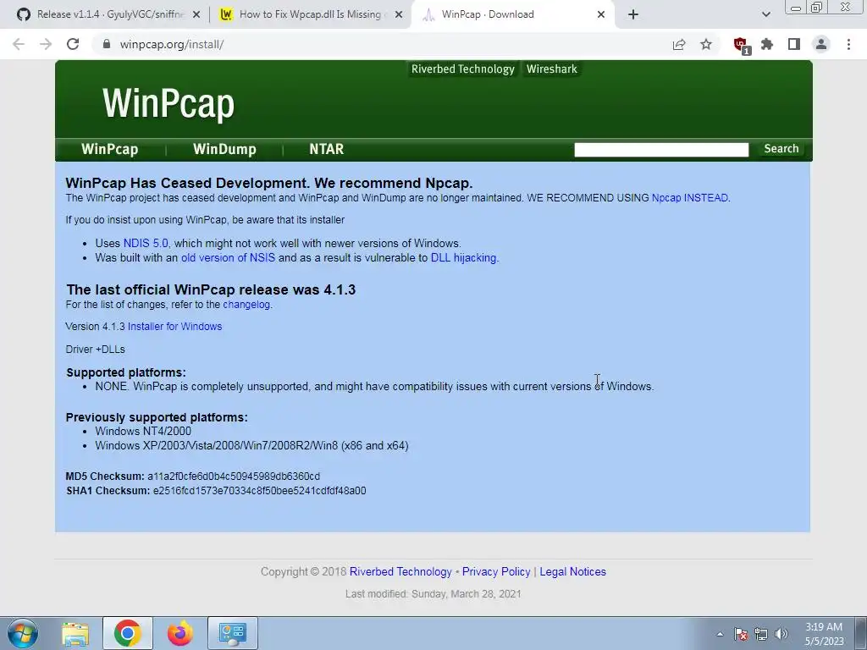The width and height of the screenshot is (867, 650).
Task: Bookmark this page with the star icon
Action: (x=706, y=44)
